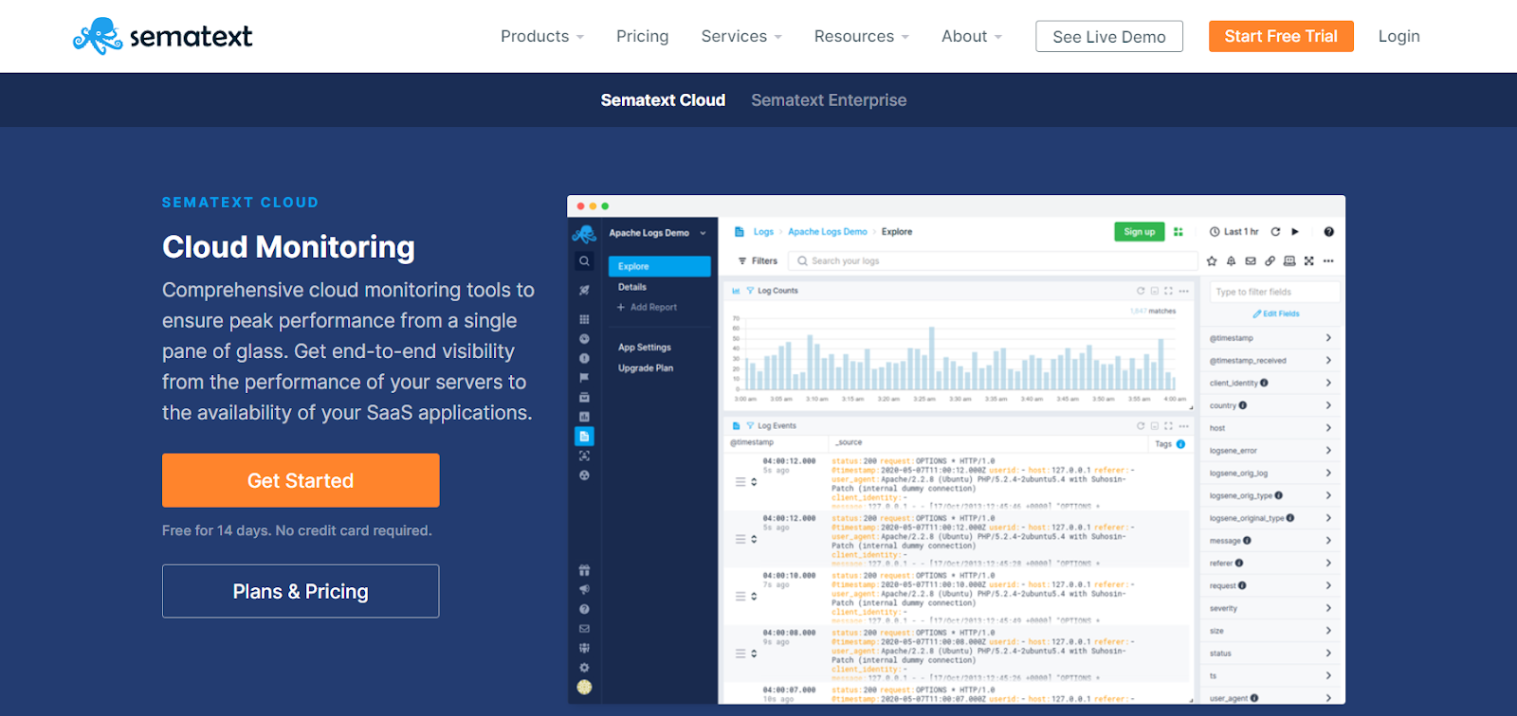Expand the severity field chevron
This screenshot has width=1517, height=716.
1328,608
